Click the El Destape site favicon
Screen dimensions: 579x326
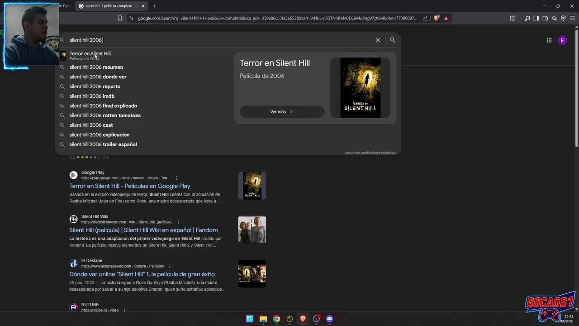tap(73, 263)
